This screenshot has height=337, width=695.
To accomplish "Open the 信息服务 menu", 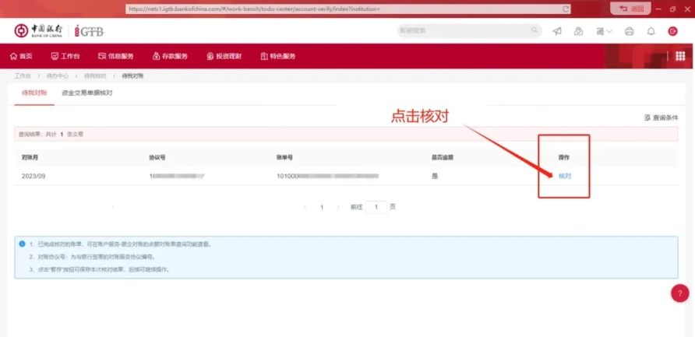I will click(115, 56).
